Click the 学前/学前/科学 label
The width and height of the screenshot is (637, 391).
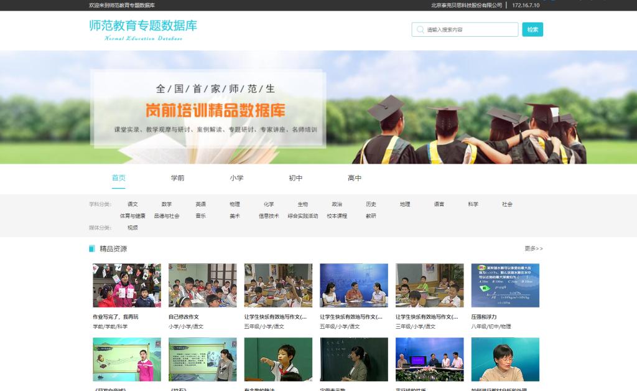[x=110, y=327]
